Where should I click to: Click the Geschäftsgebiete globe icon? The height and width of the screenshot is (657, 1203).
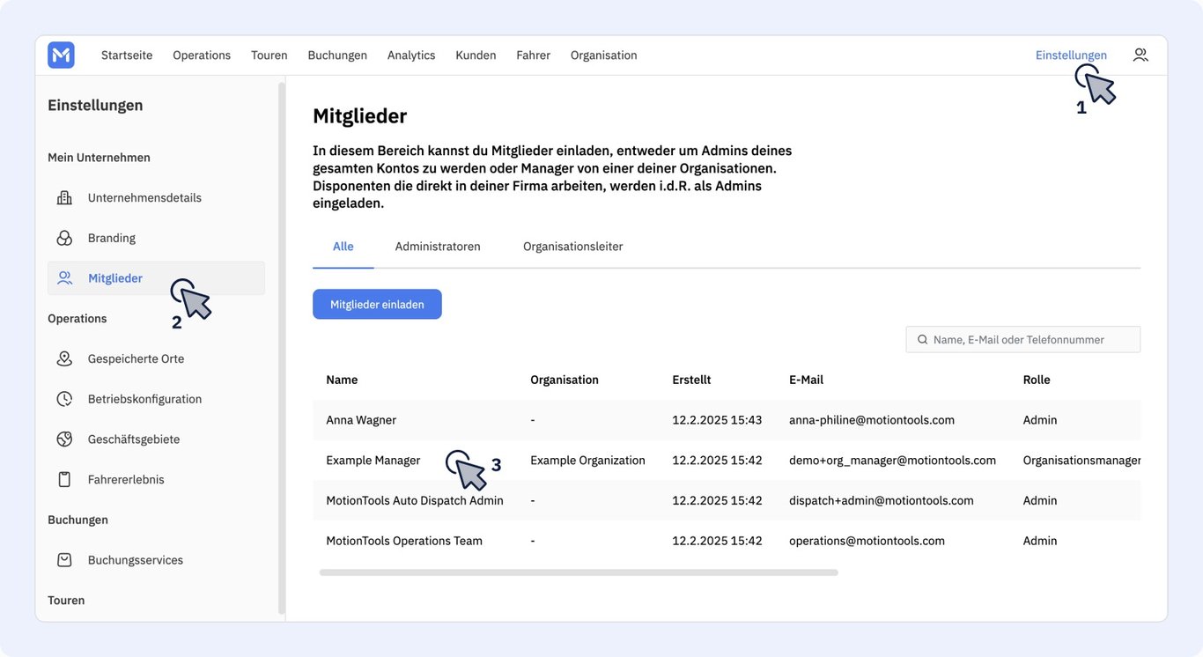coord(64,439)
